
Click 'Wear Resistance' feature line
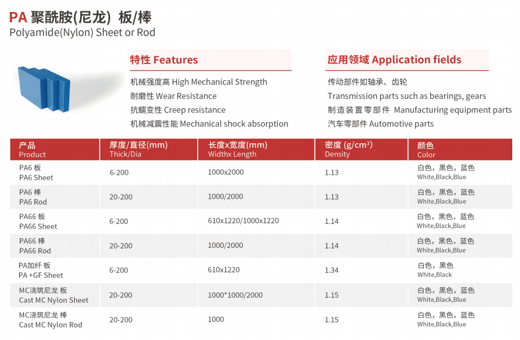click(173, 96)
